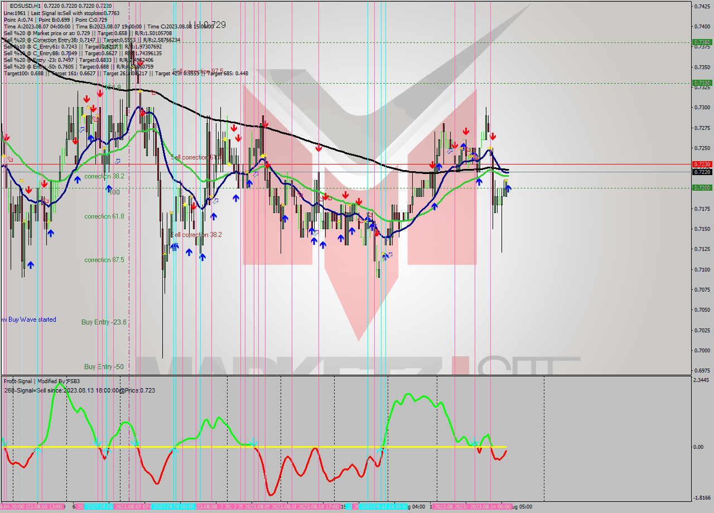Image resolution: width=714 pixels, height=513 pixels.
Task: Click the 0.7300 price axis value
Action: 702,108
